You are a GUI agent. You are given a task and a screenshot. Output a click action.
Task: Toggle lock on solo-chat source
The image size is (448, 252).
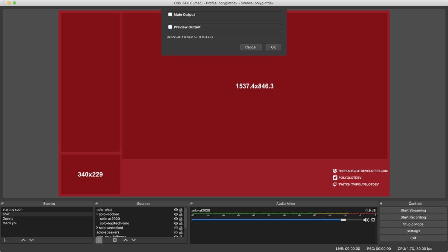click(x=181, y=210)
